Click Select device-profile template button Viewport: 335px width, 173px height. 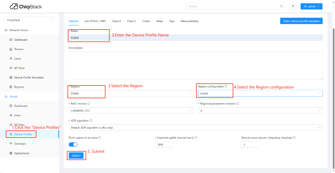(x=301, y=21)
